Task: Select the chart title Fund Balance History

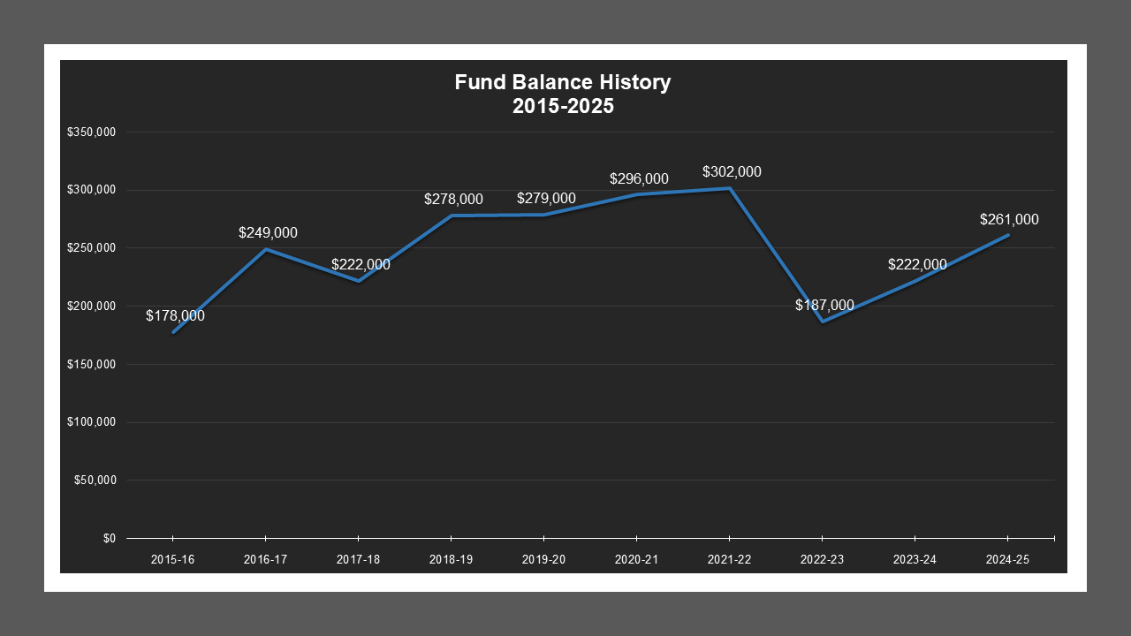Action: 563,82
